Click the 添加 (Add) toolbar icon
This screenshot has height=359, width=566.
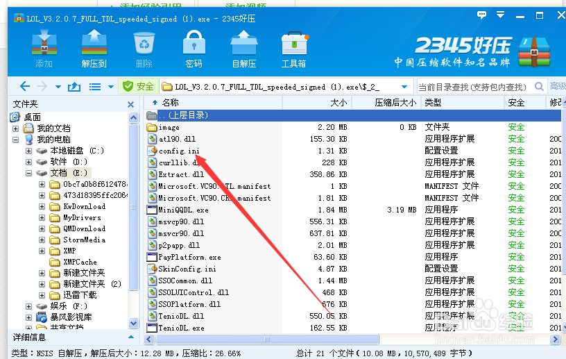(44, 49)
